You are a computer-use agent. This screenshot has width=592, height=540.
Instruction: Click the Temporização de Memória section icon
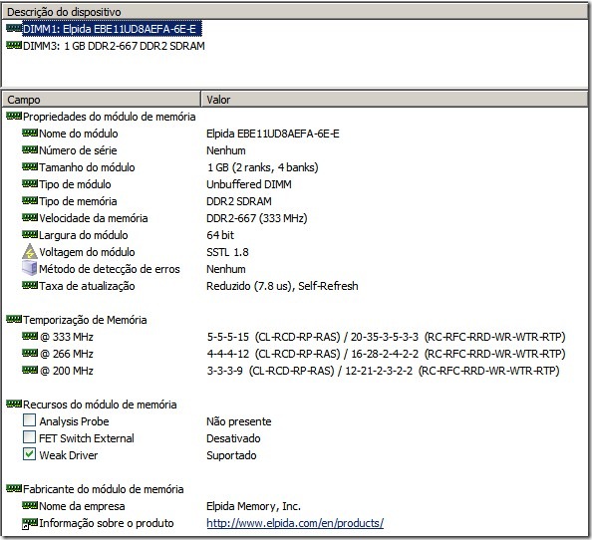click(14, 319)
